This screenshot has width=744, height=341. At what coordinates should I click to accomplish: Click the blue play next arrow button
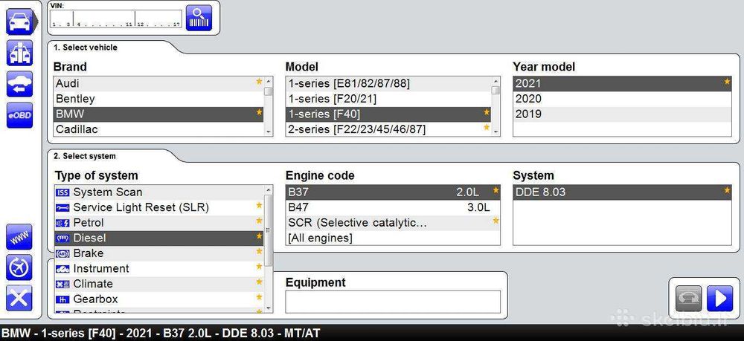[719, 299]
